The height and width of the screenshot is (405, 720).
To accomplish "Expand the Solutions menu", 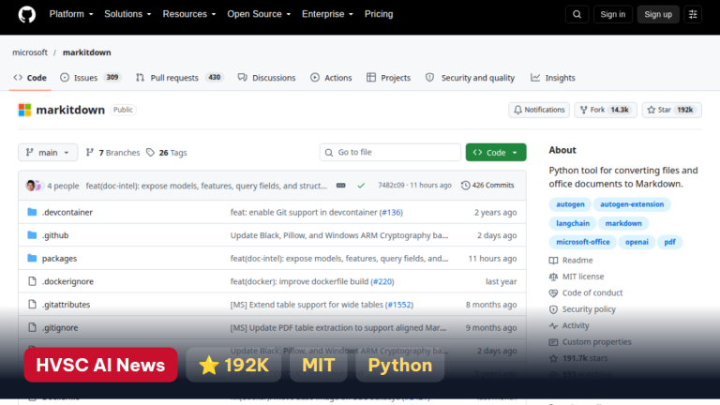I will tap(127, 14).
